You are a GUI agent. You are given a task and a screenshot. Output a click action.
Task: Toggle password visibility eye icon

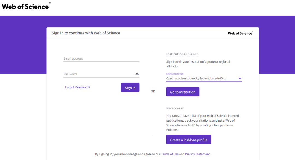(x=137, y=74)
